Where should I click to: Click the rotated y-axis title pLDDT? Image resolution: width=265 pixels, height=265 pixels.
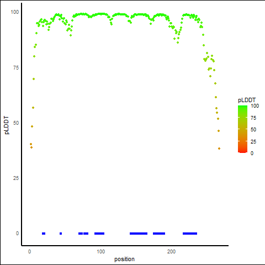pyautogui.click(x=7, y=125)
